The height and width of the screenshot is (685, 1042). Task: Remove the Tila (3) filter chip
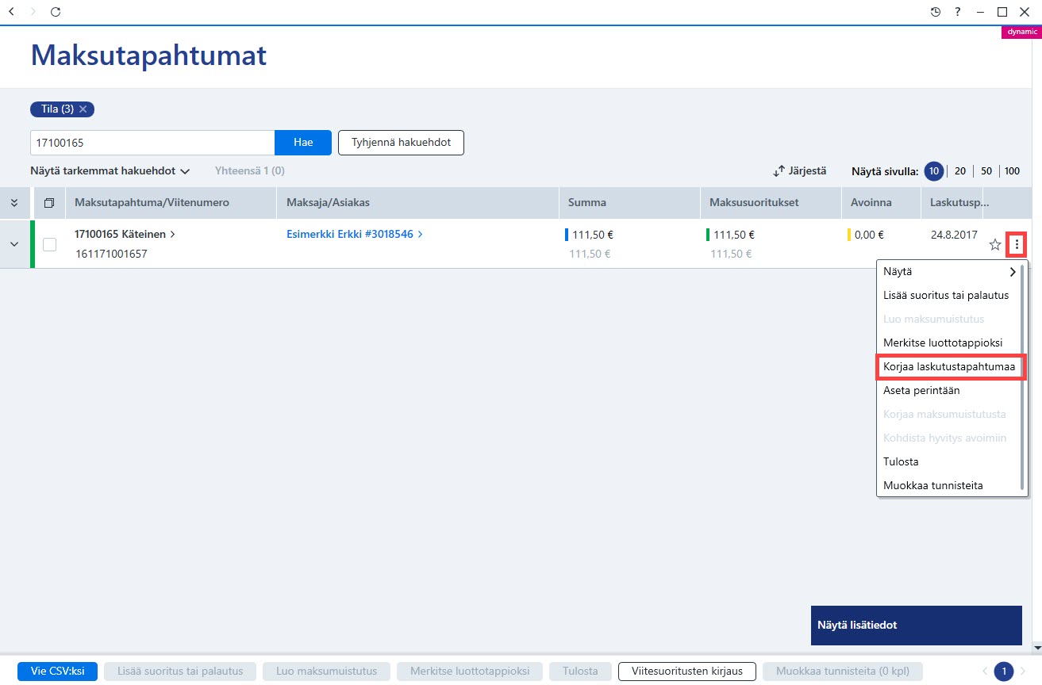[83, 109]
